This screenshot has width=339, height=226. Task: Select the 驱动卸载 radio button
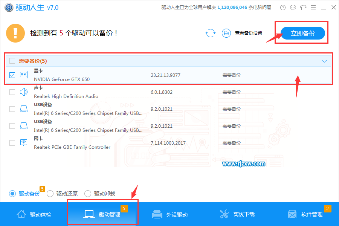87,194
